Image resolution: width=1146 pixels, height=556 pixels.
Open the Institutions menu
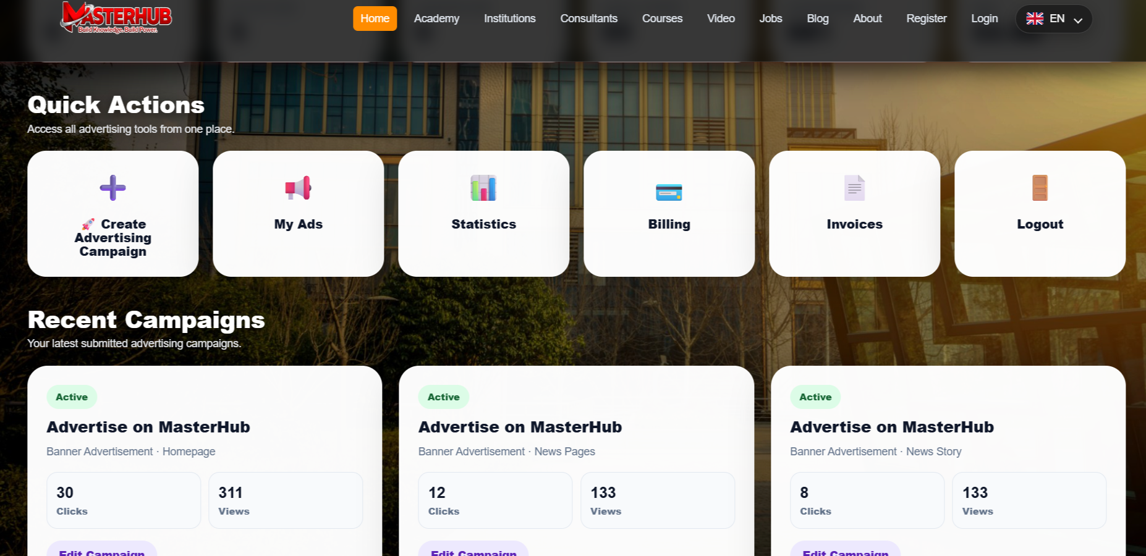509,19
